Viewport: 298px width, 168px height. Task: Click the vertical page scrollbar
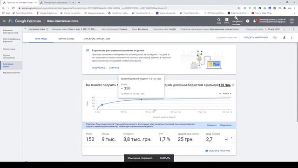pos(297,82)
